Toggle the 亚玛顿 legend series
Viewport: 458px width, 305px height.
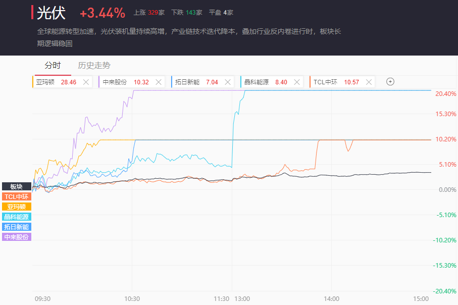click(17, 207)
